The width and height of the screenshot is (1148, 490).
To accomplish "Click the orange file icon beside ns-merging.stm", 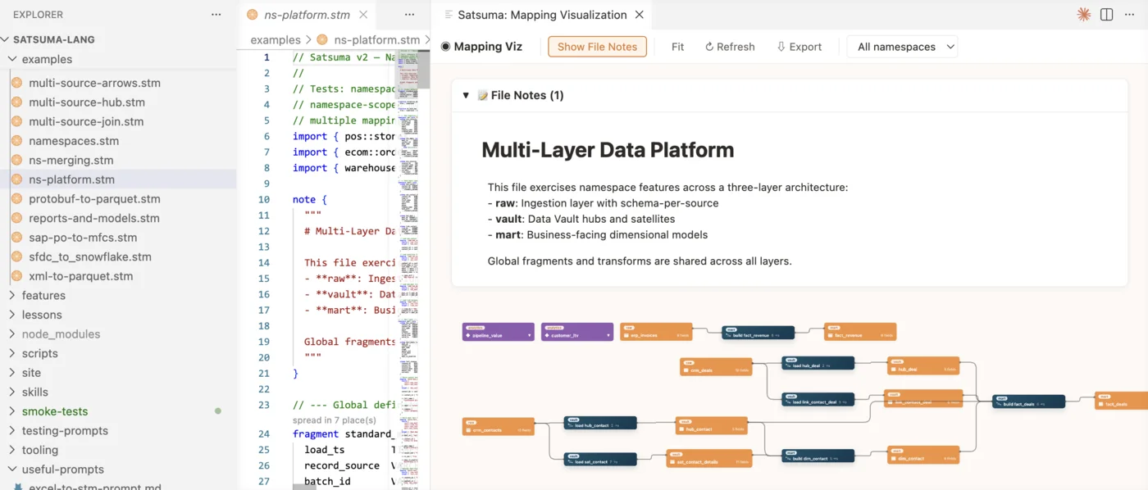I will 16,159.
